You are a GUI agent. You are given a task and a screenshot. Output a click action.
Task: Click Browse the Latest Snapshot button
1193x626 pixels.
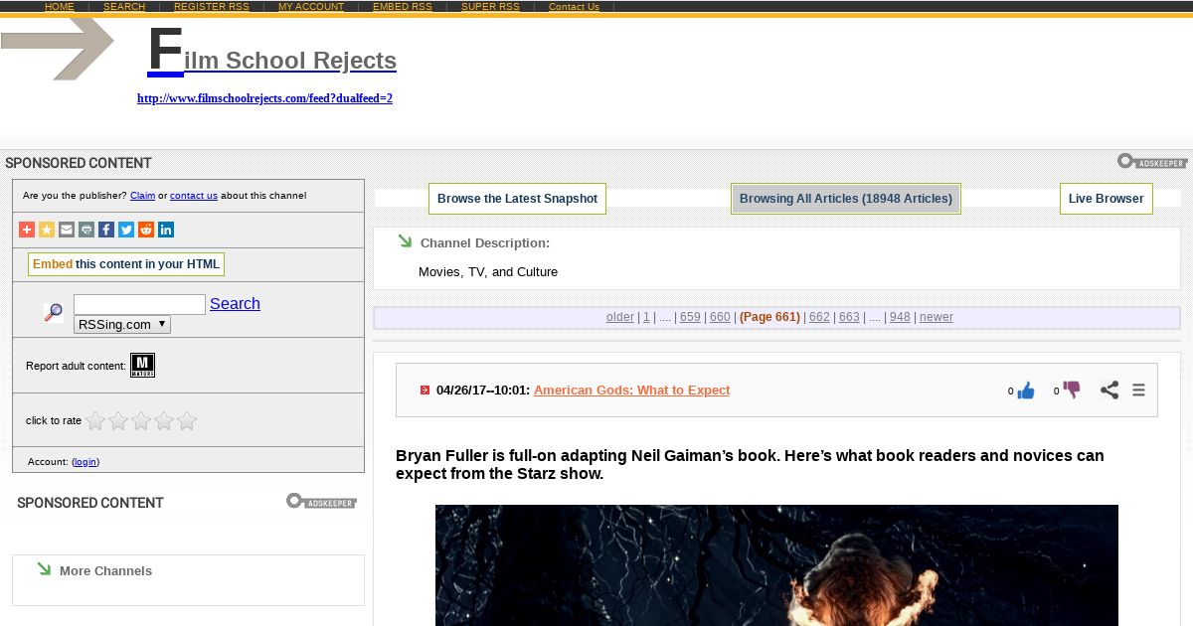[x=517, y=199]
